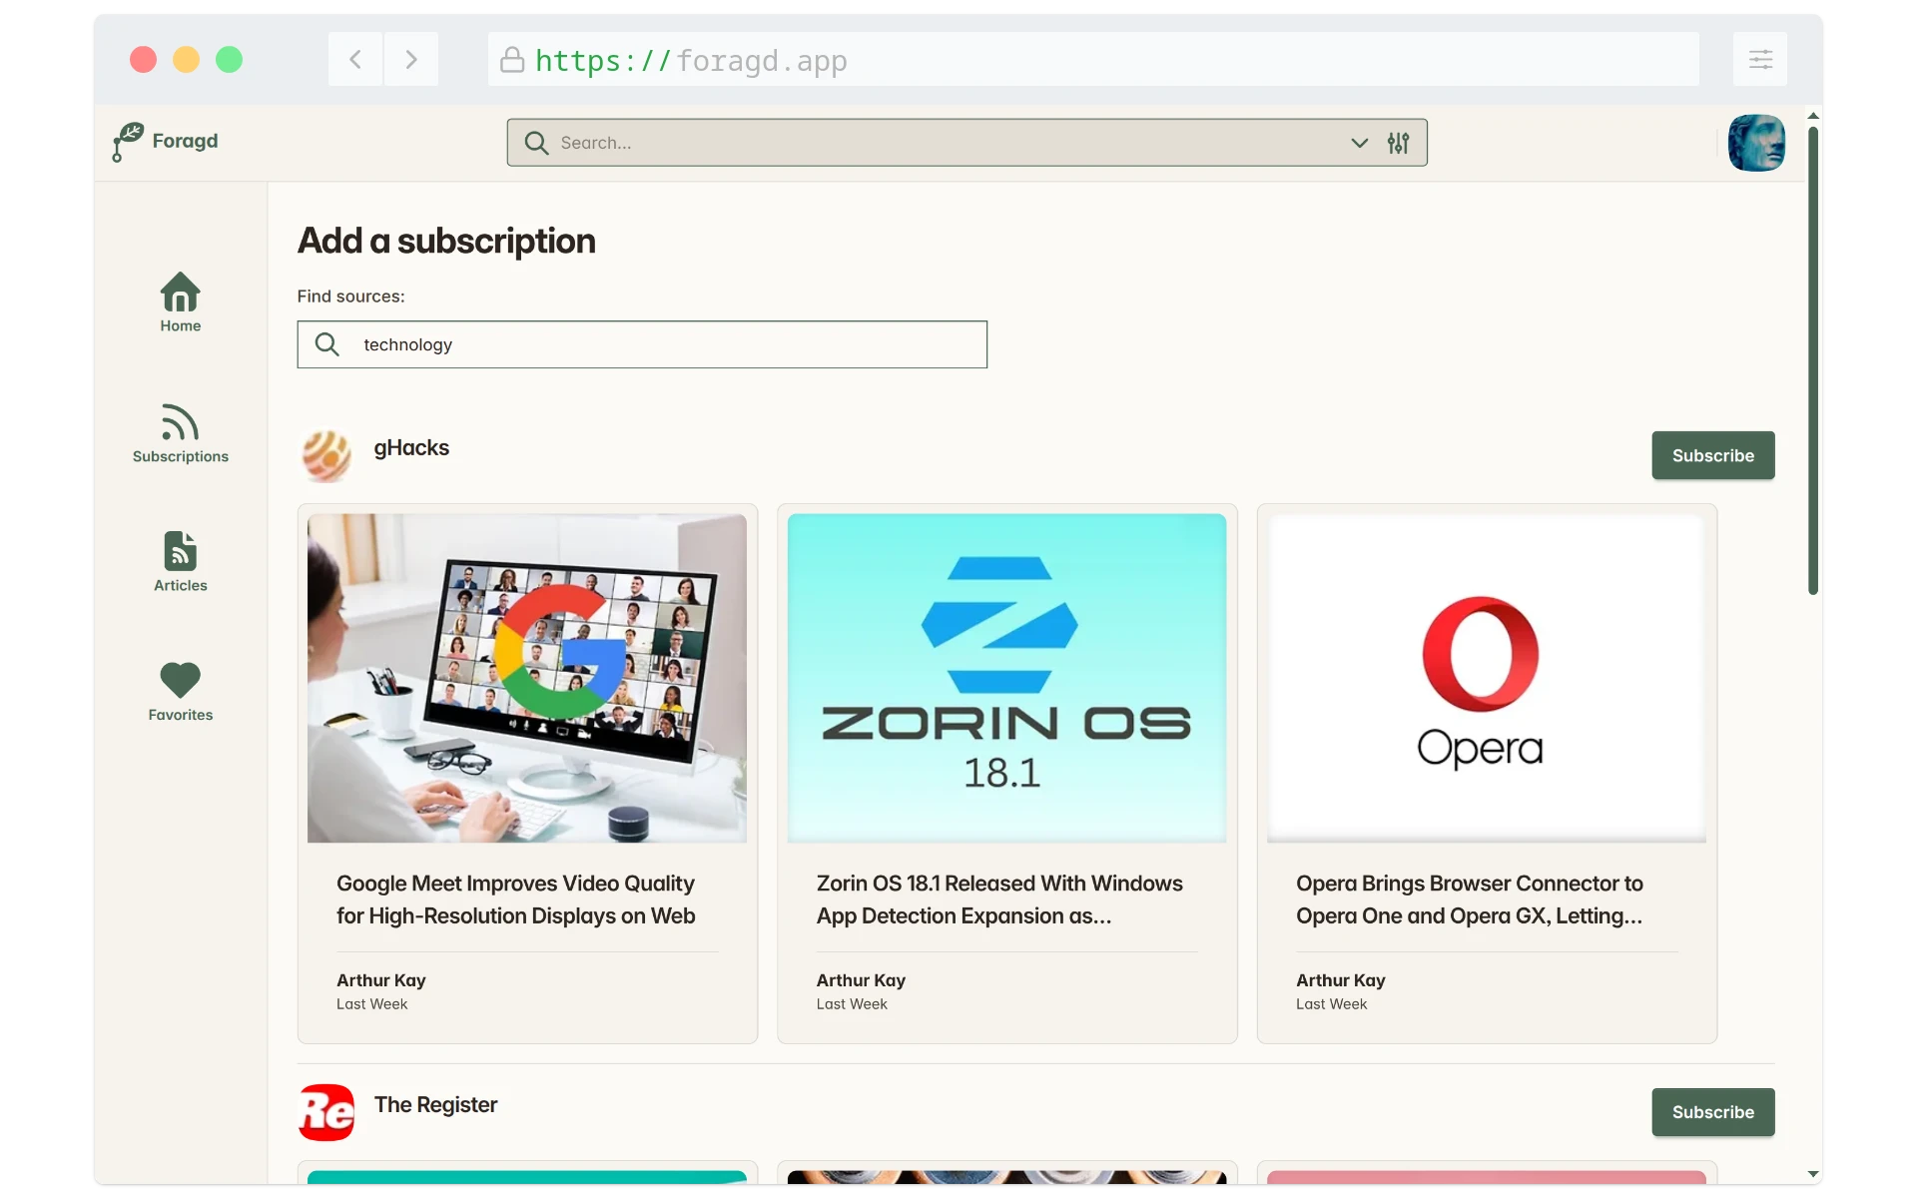Open Google Meet Improves Video Quality headline
Screen dimensions: 1917x1198
point(516,899)
